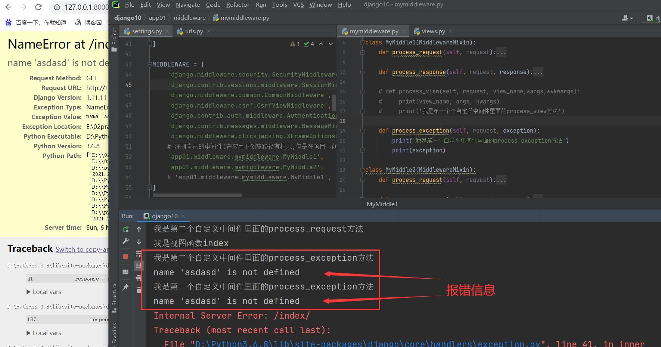The image size is (661, 347).
Task: Collapse the MIDDLEWARE list in settings.py
Action: [149, 64]
